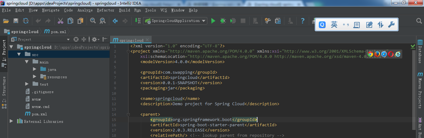424x138 pixels.
Task: Click the Synchronize icon
Action: pyautogui.click(x=26, y=21)
